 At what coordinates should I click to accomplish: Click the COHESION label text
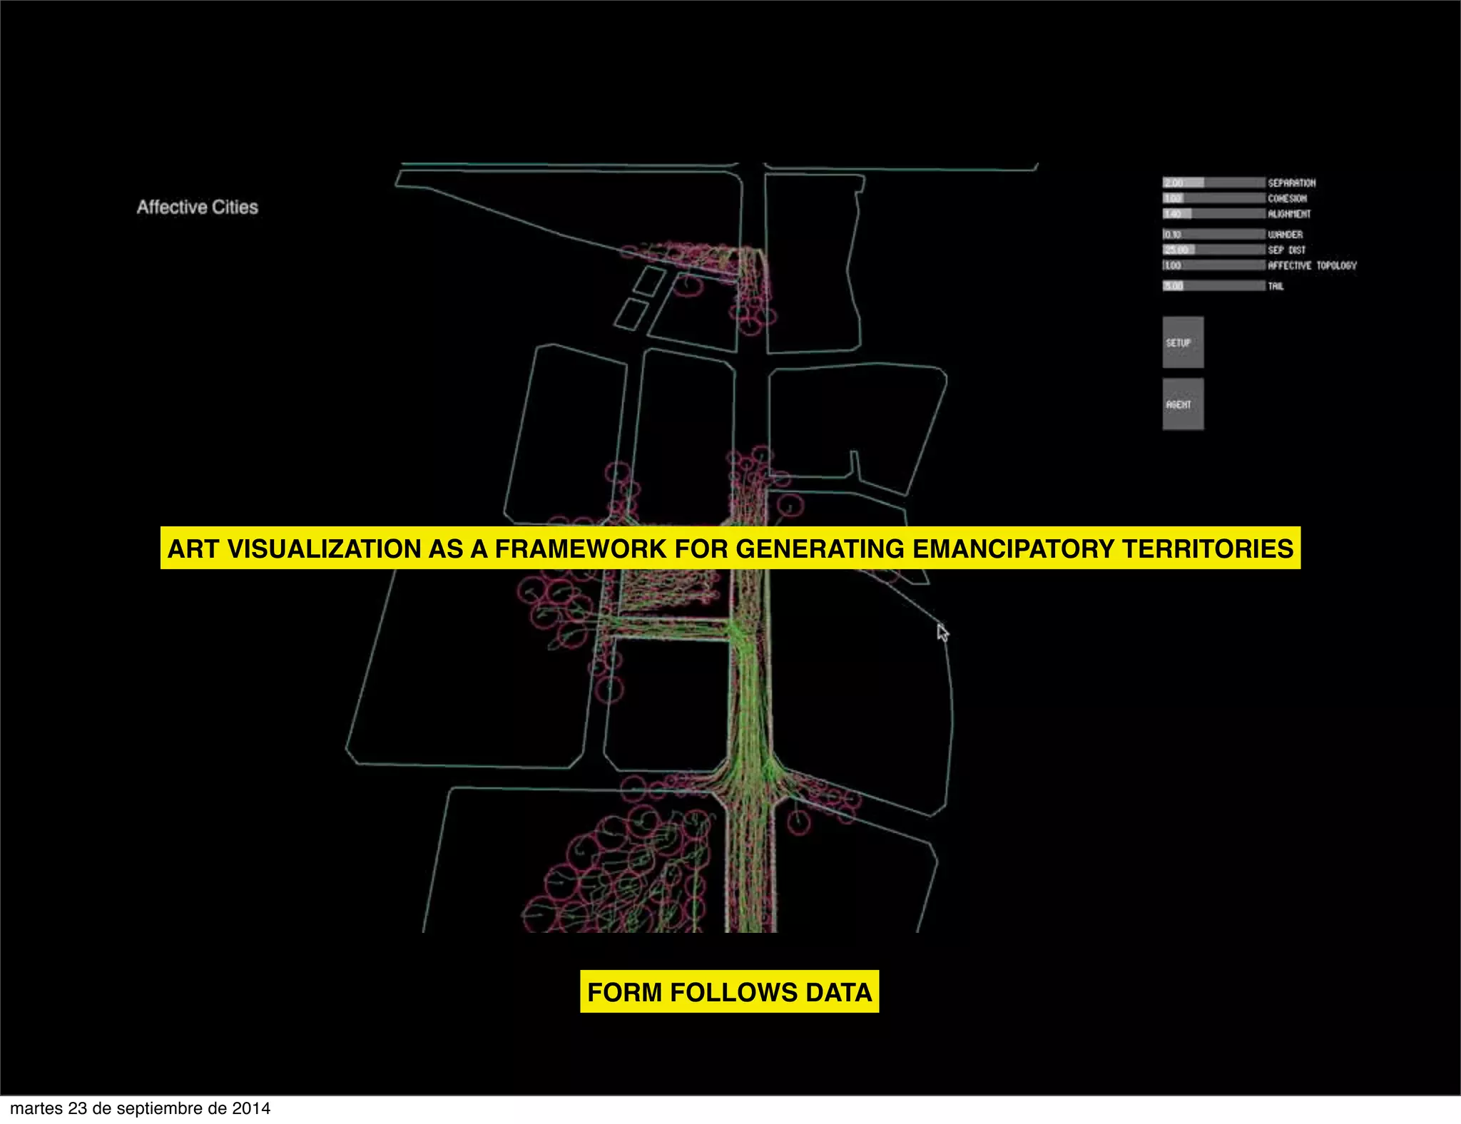click(x=1287, y=198)
